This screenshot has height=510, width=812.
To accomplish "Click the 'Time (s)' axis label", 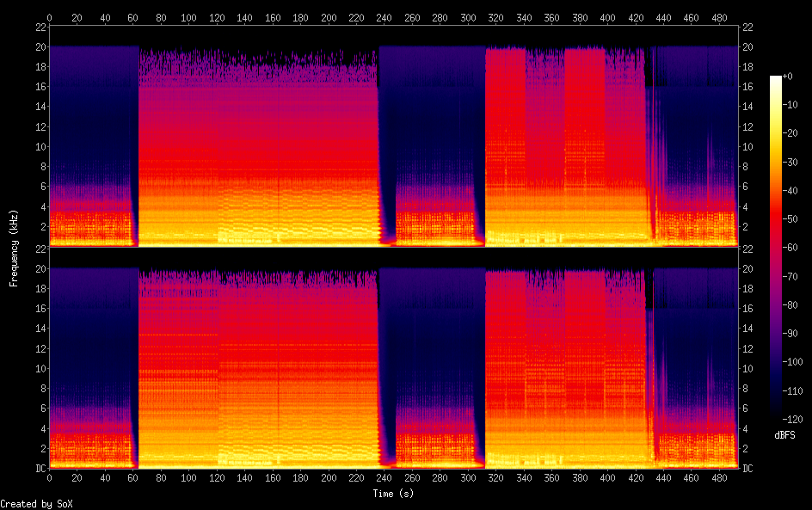I will click(x=393, y=494).
